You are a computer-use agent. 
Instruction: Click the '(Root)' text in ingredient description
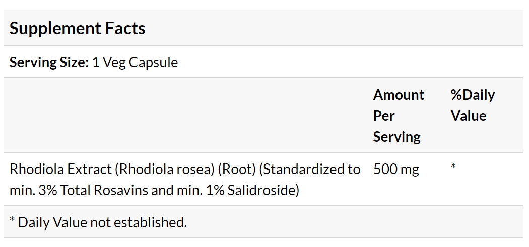click(x=237, y=169)
